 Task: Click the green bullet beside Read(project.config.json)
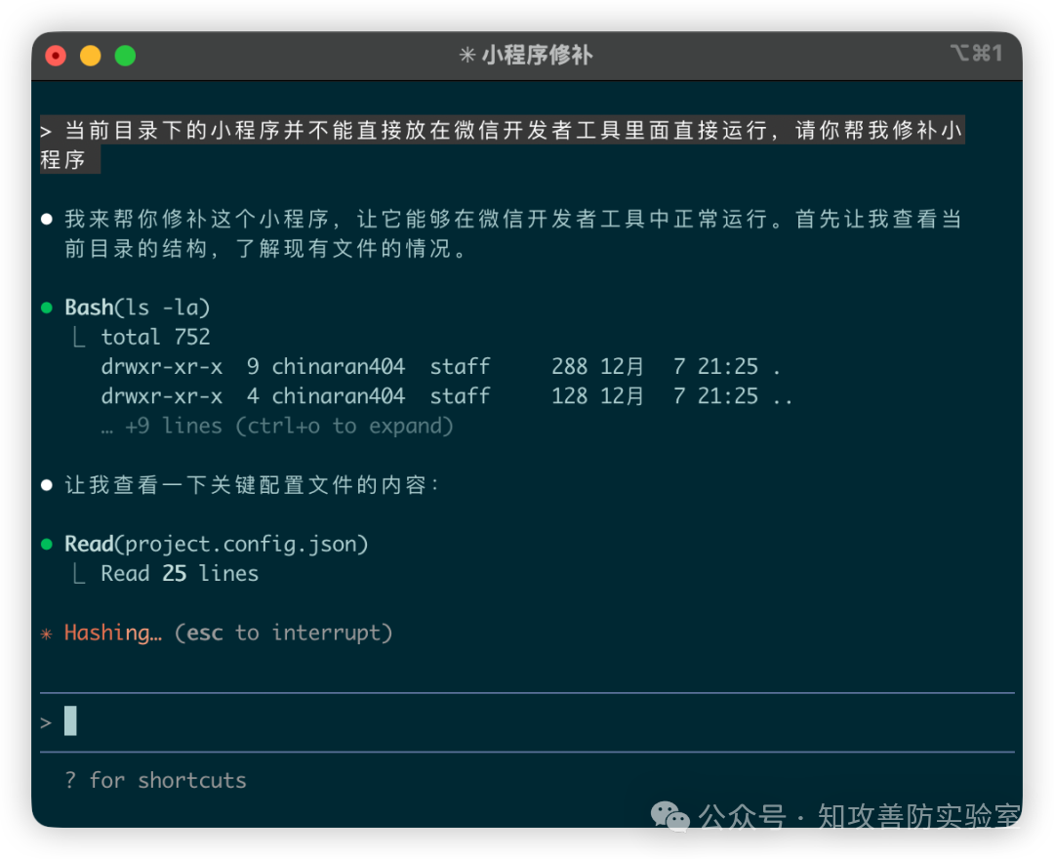(x=47, y=545)
